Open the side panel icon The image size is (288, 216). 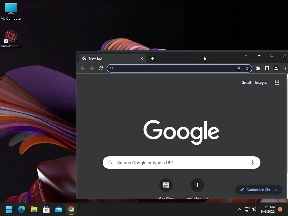[x=267, y=69]
